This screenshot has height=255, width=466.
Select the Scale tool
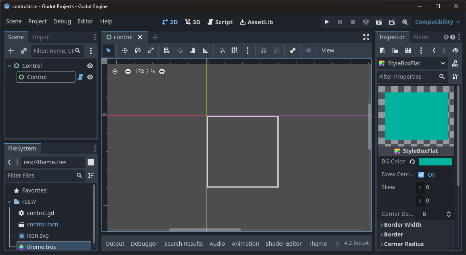coord(150,50)
